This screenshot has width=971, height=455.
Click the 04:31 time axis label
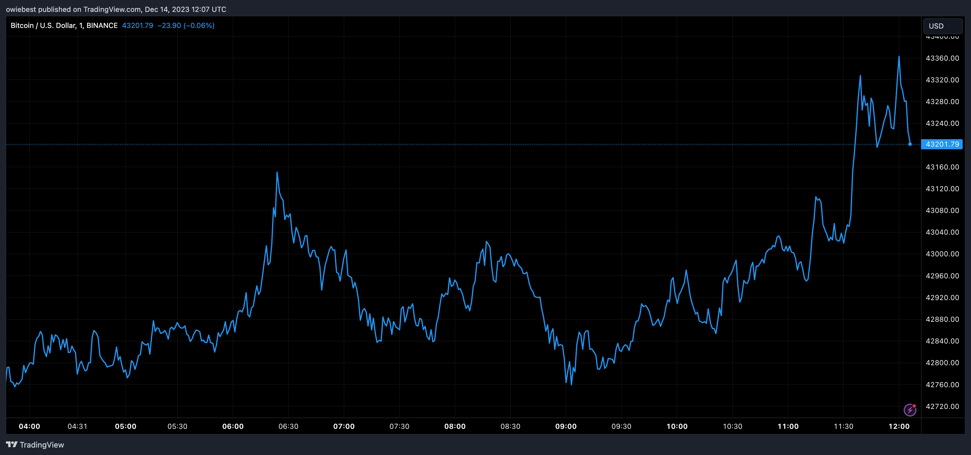coord(77,426)
